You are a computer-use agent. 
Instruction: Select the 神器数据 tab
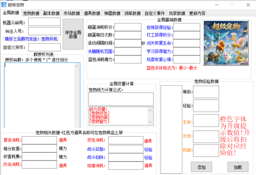click(x=112, y=13)
